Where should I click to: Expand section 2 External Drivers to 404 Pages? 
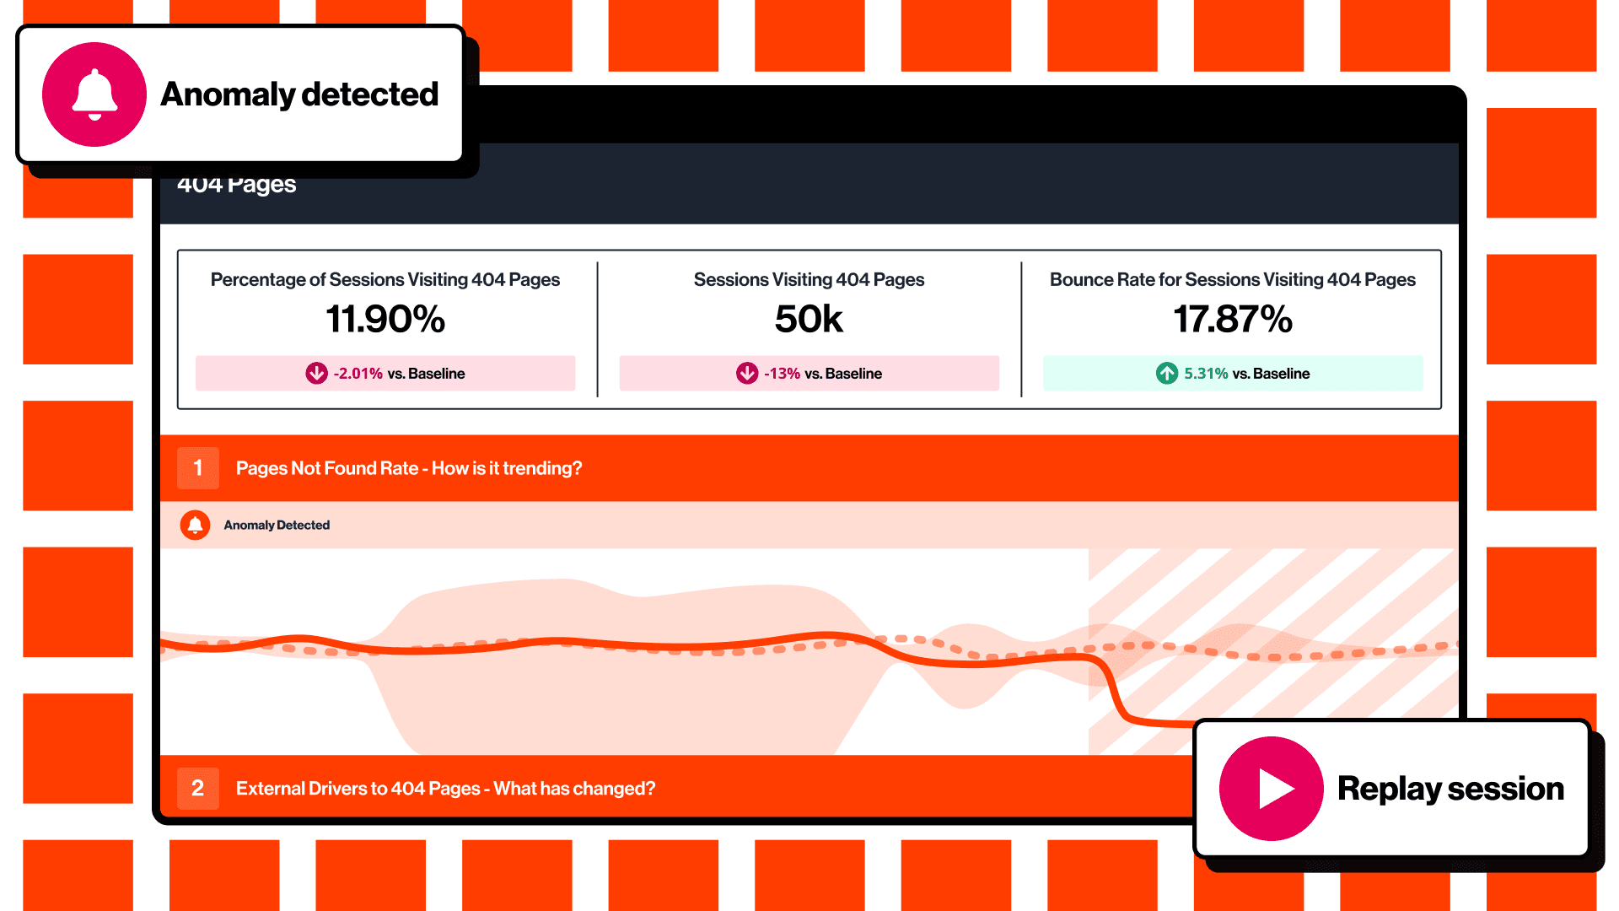click(x=444, y=789)
